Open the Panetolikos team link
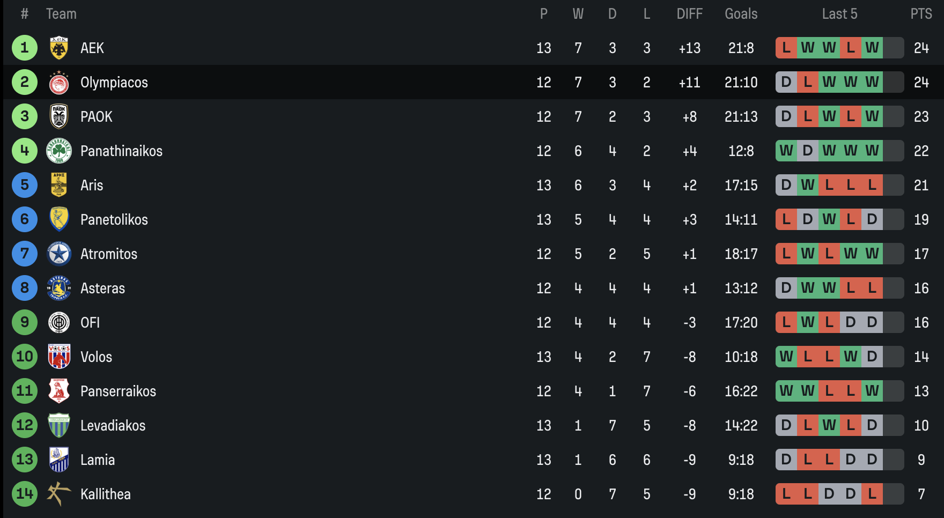 pos(114,219)
